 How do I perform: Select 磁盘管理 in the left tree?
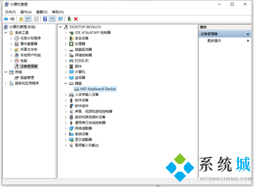coord(27,78)
